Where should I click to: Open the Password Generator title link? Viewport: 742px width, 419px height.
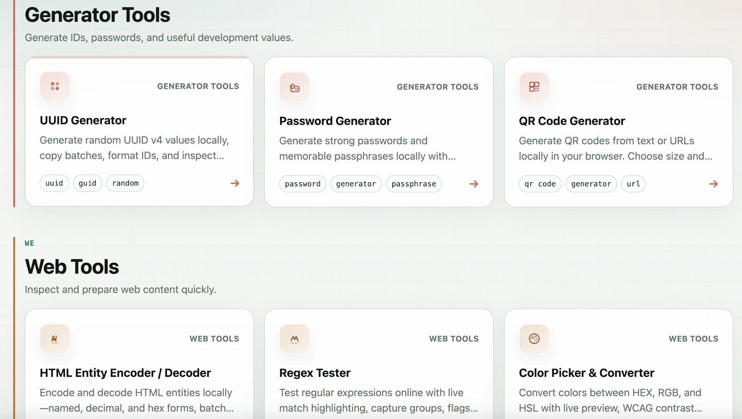[335, 121]
